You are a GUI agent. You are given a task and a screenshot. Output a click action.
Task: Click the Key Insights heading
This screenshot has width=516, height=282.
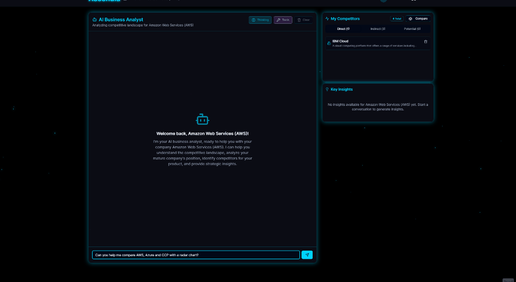[341, 89]
